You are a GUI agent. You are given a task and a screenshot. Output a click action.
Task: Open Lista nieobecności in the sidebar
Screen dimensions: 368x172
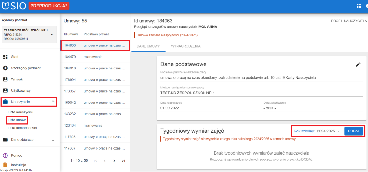(x=22, y=128)
